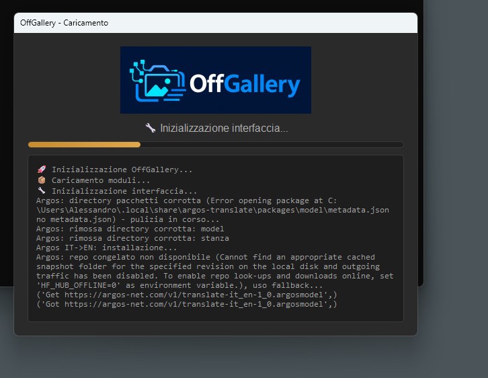Screen dimensions: 488x378
Task: Click the 'HF_HUB_OFFLINE=0' text in the log
Action: (x=81, y=285)
